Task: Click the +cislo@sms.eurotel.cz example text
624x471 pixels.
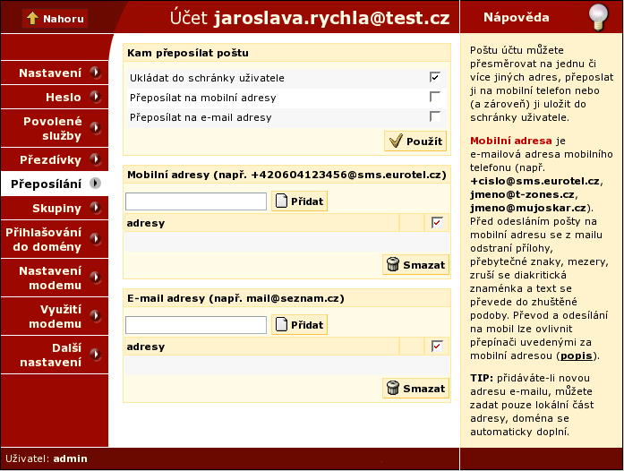Action: tap(534, 181)
